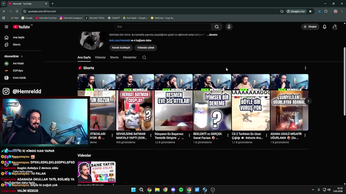The image size is (346, 194).
Task: Open Shorts shelf three-dot menu
Action: [305, 68]
